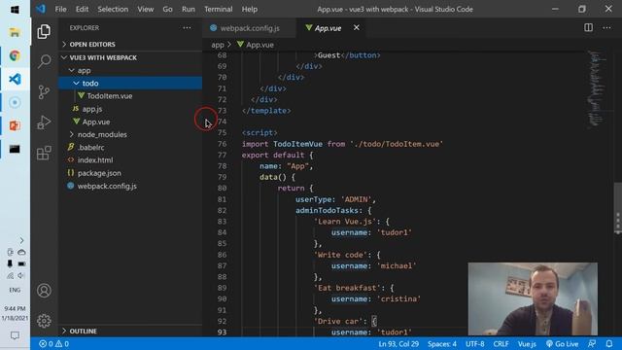This screenshot has width=622, height=350.
Task: Open TodoItem.vue in explorer
Action: pyautogui.click(x=130, y=96)
